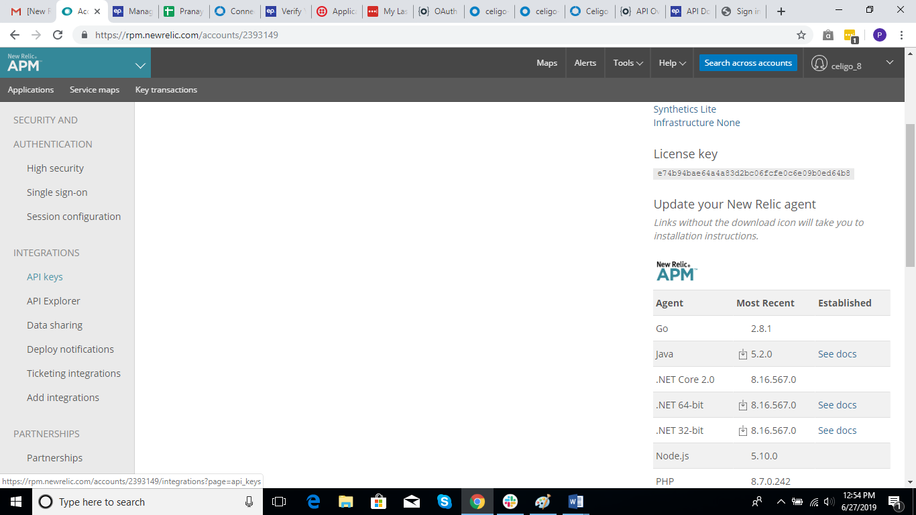Viewport: 916px width, 515px height.
Task: Click the yellow extension icon with badge
Action: click(x=850, y=36)
